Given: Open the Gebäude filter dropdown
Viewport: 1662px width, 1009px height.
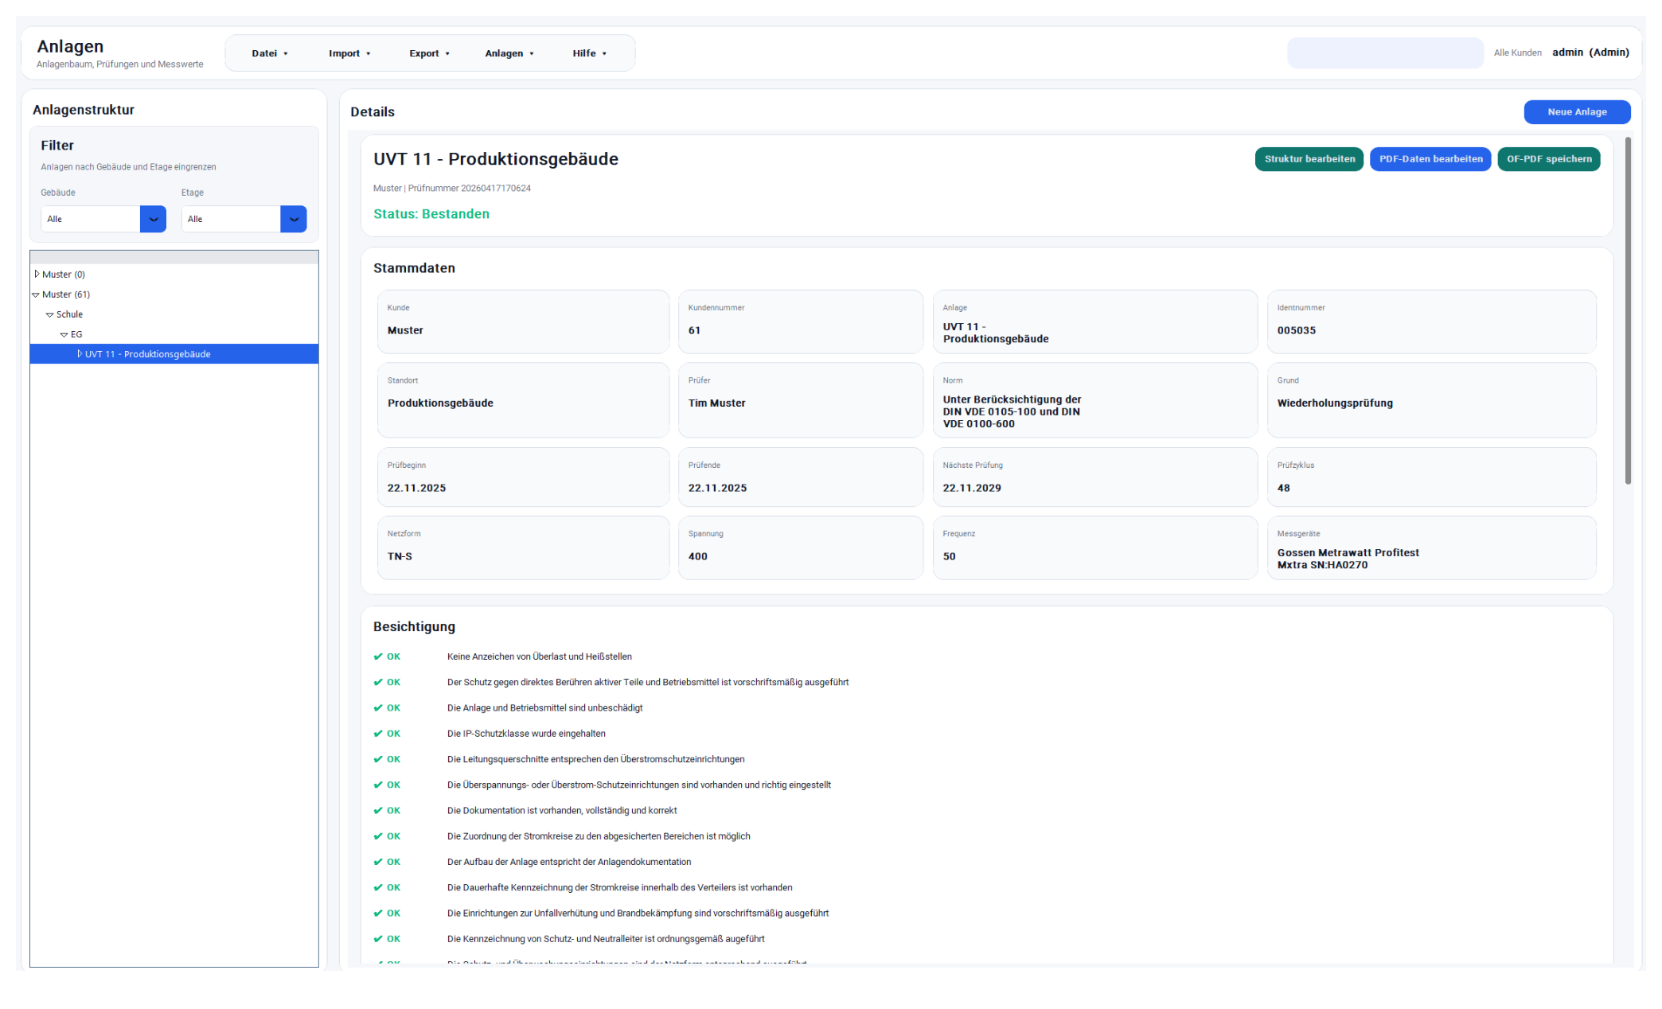Looking at the screenshot, I should pos(153,219).
